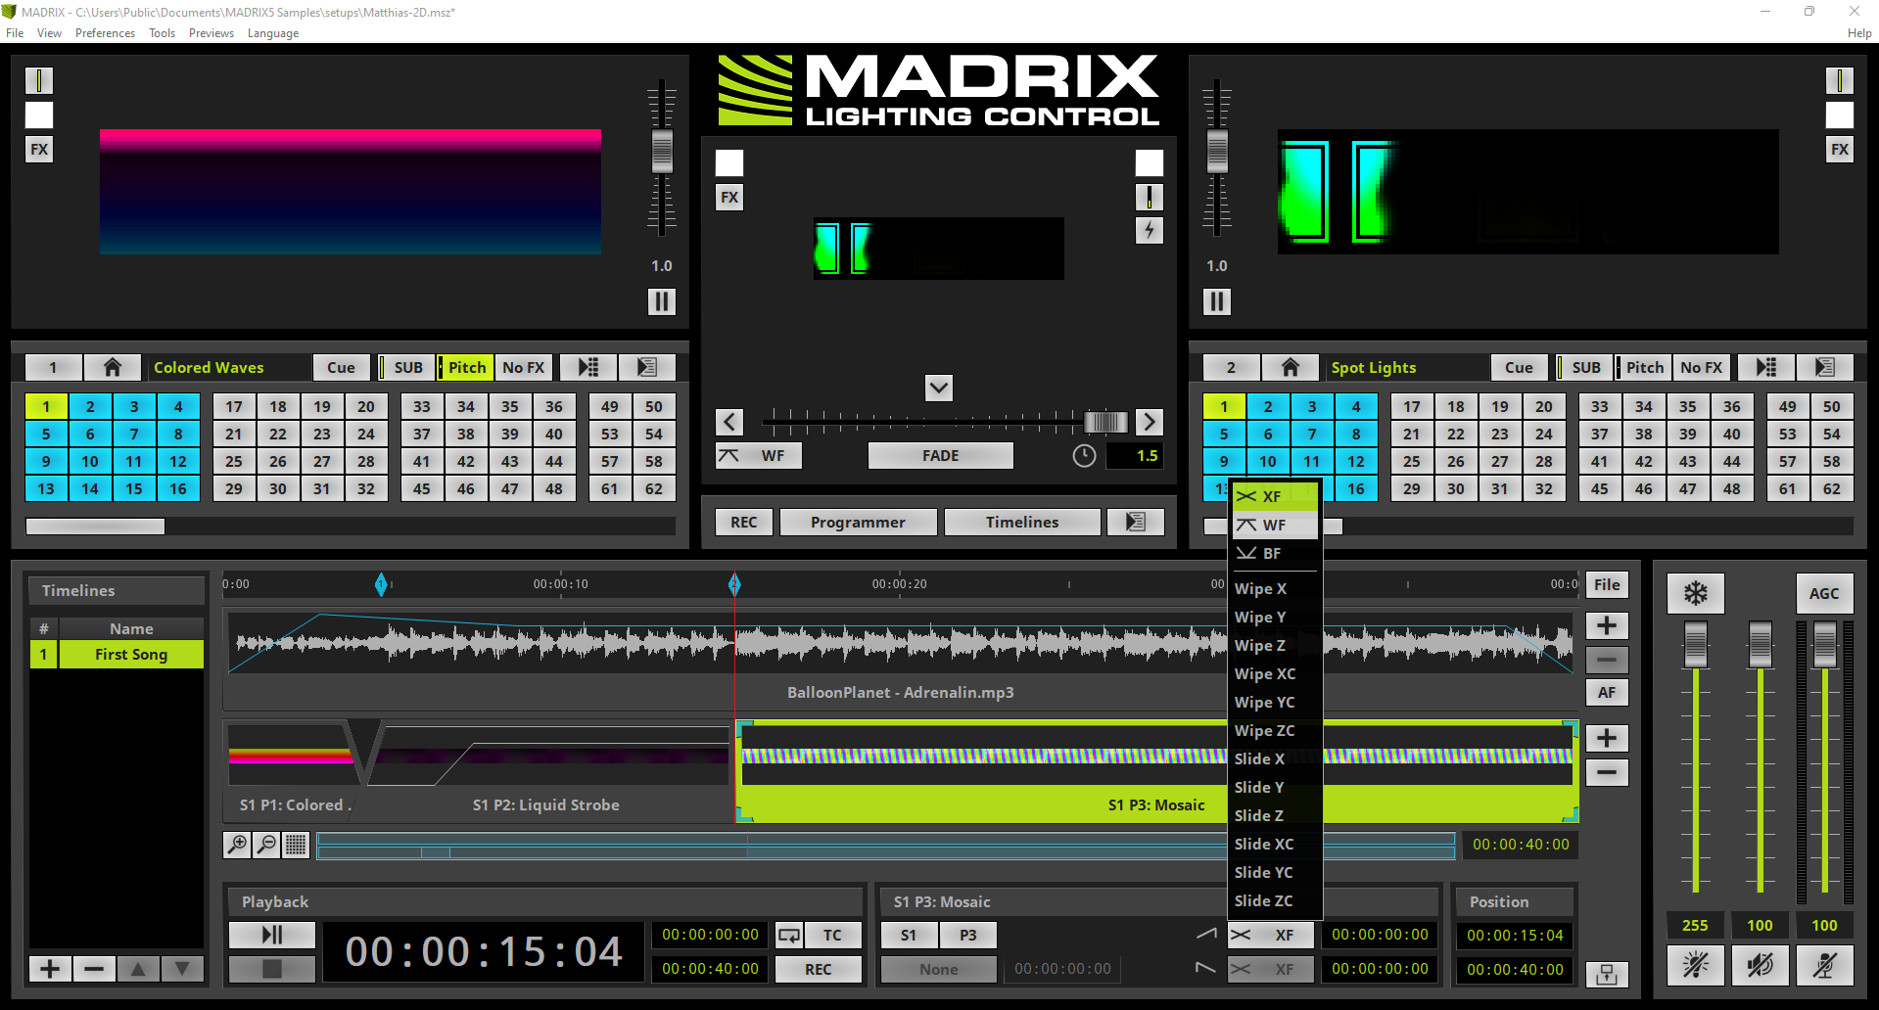Toggle left deck FX button
1879x1010 pixels.
tap(39, 150)
